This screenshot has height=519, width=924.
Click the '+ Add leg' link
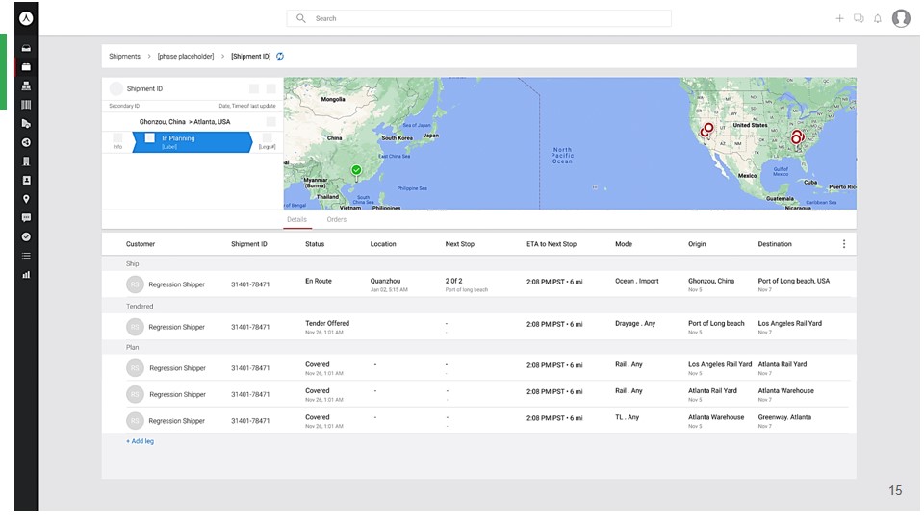140,441
